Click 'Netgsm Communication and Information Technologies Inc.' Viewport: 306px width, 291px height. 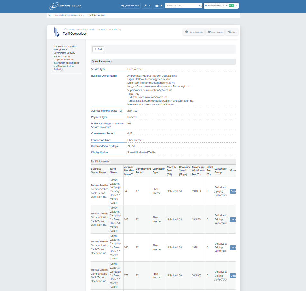[160, 86]
